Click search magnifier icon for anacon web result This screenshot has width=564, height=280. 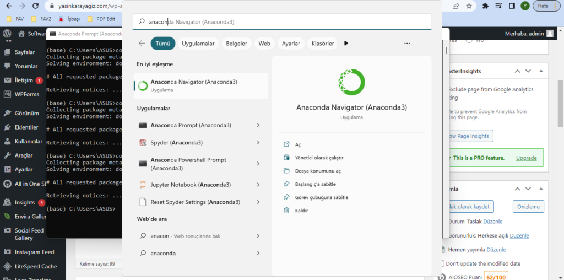pyautogui.click(x=143, y=236)
